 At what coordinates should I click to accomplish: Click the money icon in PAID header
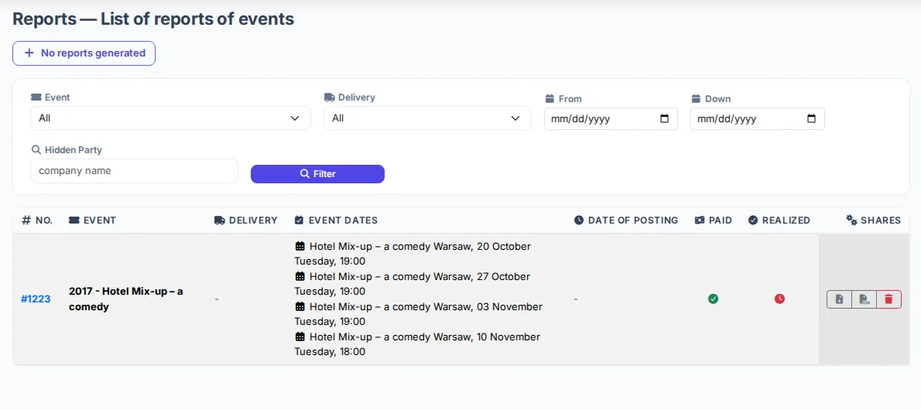tap(700, 220)
